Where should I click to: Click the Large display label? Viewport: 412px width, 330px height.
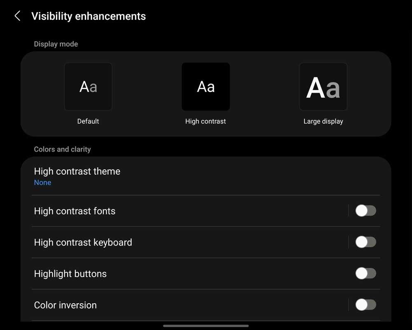(x=323, y=121)
